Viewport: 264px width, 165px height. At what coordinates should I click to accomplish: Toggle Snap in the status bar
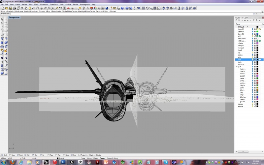click(83, 158)
